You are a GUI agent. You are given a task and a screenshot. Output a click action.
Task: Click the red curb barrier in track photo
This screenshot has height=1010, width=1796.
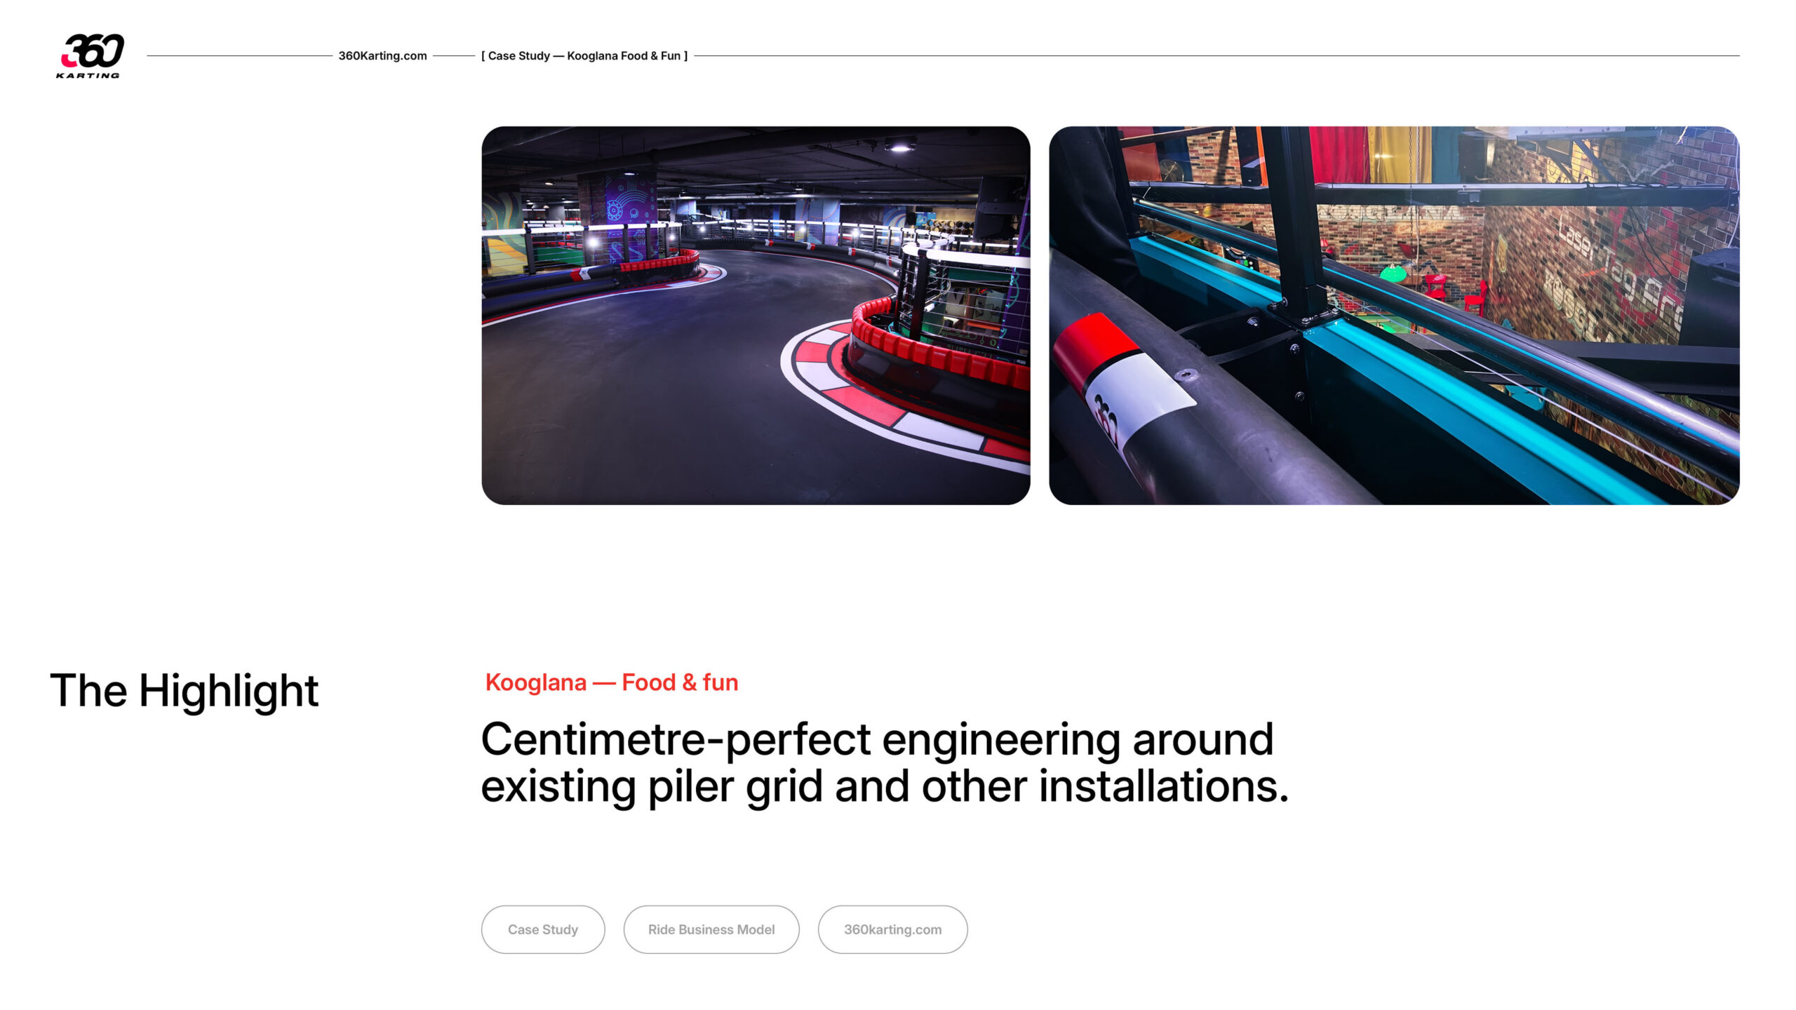pos(933,347)
